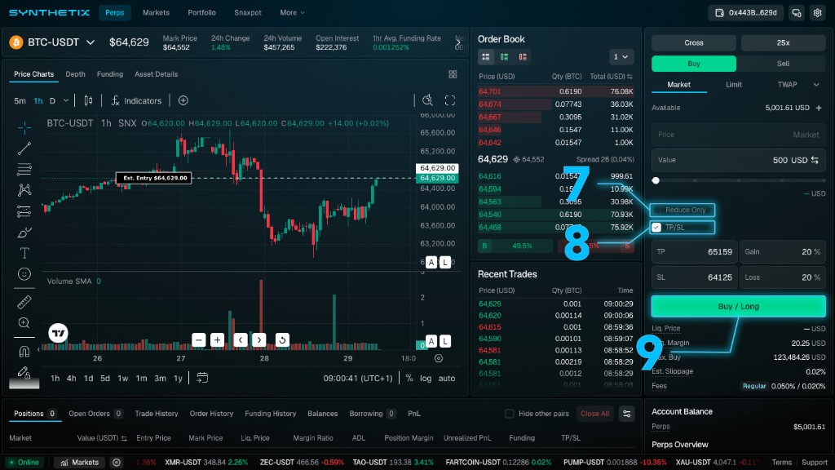Open the positions table settings icon
The height and width of the screenshot is (470, 835).
pos(627,414)
